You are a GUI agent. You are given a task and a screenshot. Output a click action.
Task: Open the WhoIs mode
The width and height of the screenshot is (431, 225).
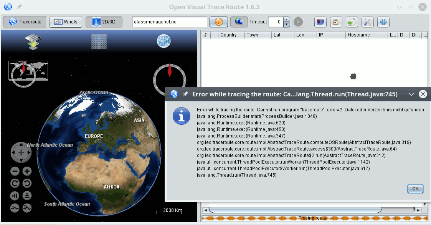(x=66, y=22)
